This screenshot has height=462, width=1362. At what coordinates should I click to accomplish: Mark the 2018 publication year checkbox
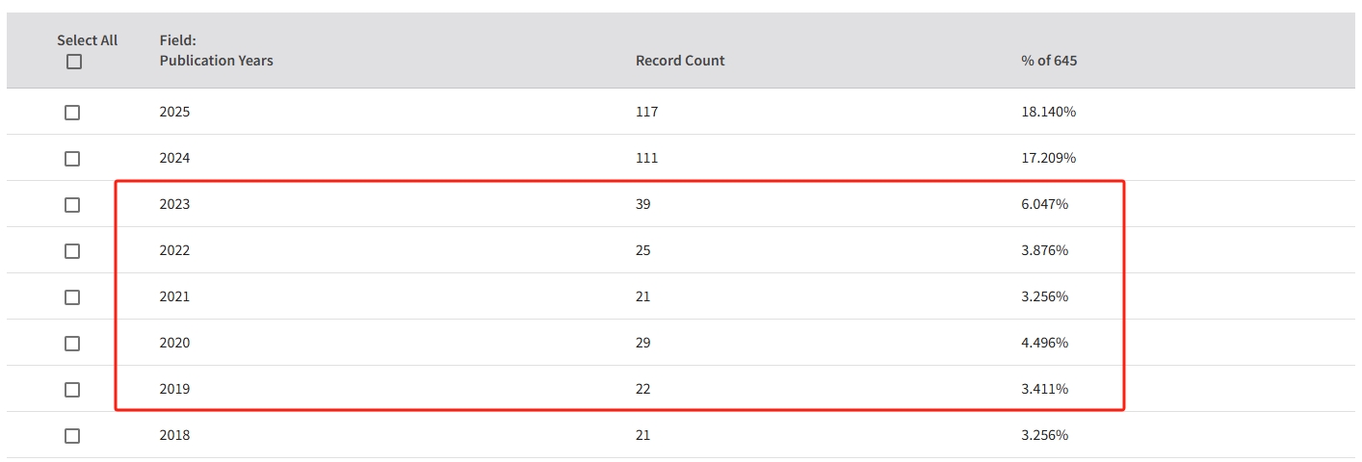[72, 436]
